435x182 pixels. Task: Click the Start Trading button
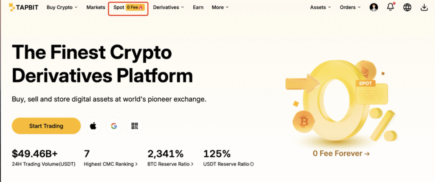coord(46,126)
